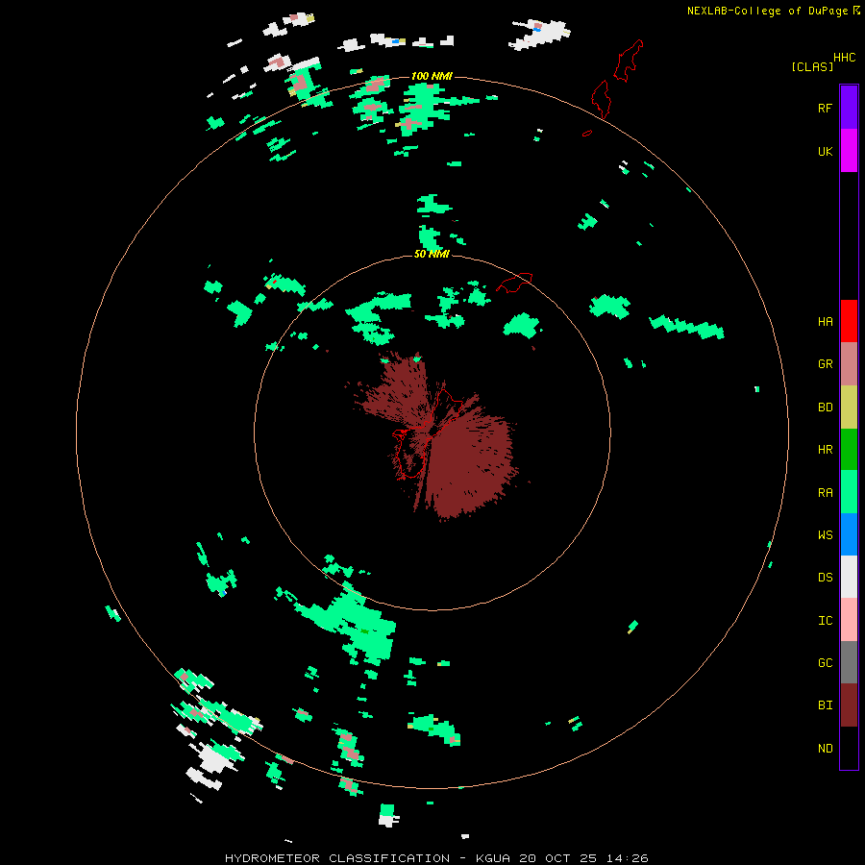Screen dimensions: 865x865
Task: Click the RF purple color swatch
Action: point(849,108)
